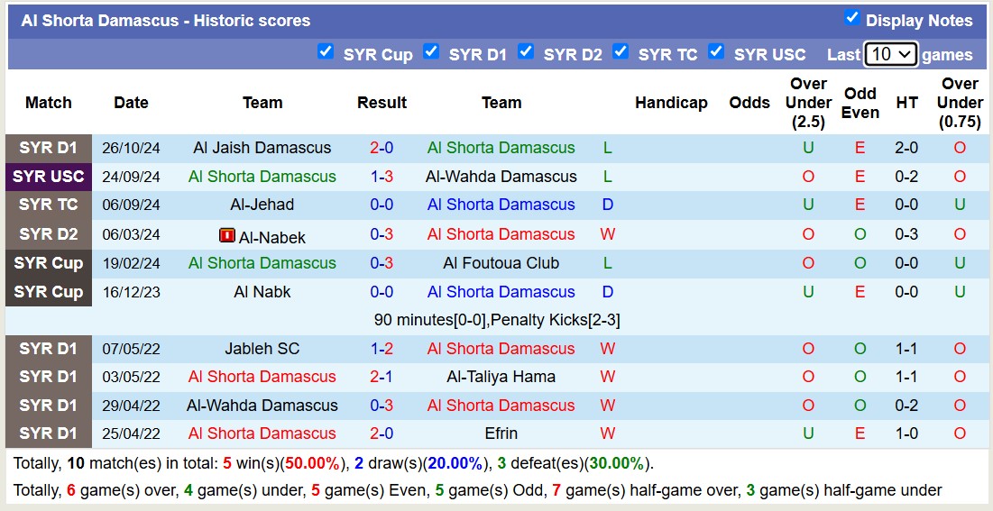Click the Handicap column header
Image resolution: width=993 pixels, height=511 pixels.
pyautogui.click(x=671, y=103)
